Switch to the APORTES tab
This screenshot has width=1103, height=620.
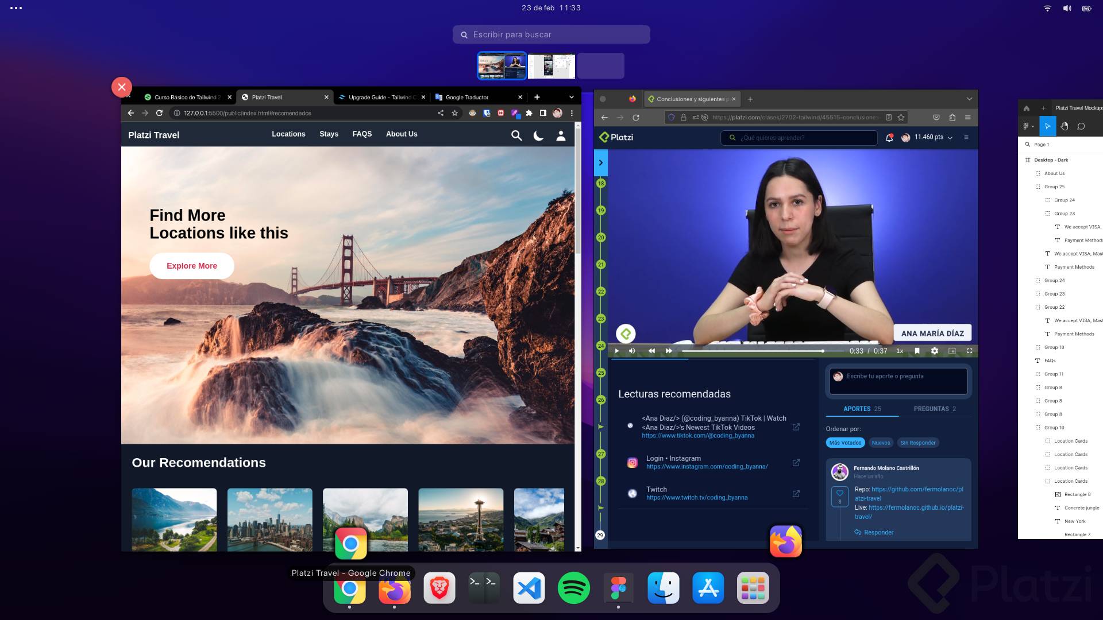pos(862,409)
